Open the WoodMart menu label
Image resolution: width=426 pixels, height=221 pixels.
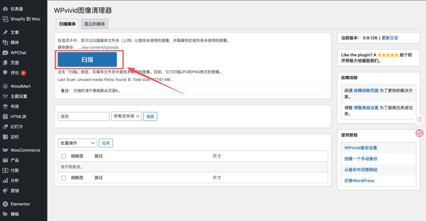(20, 86)
